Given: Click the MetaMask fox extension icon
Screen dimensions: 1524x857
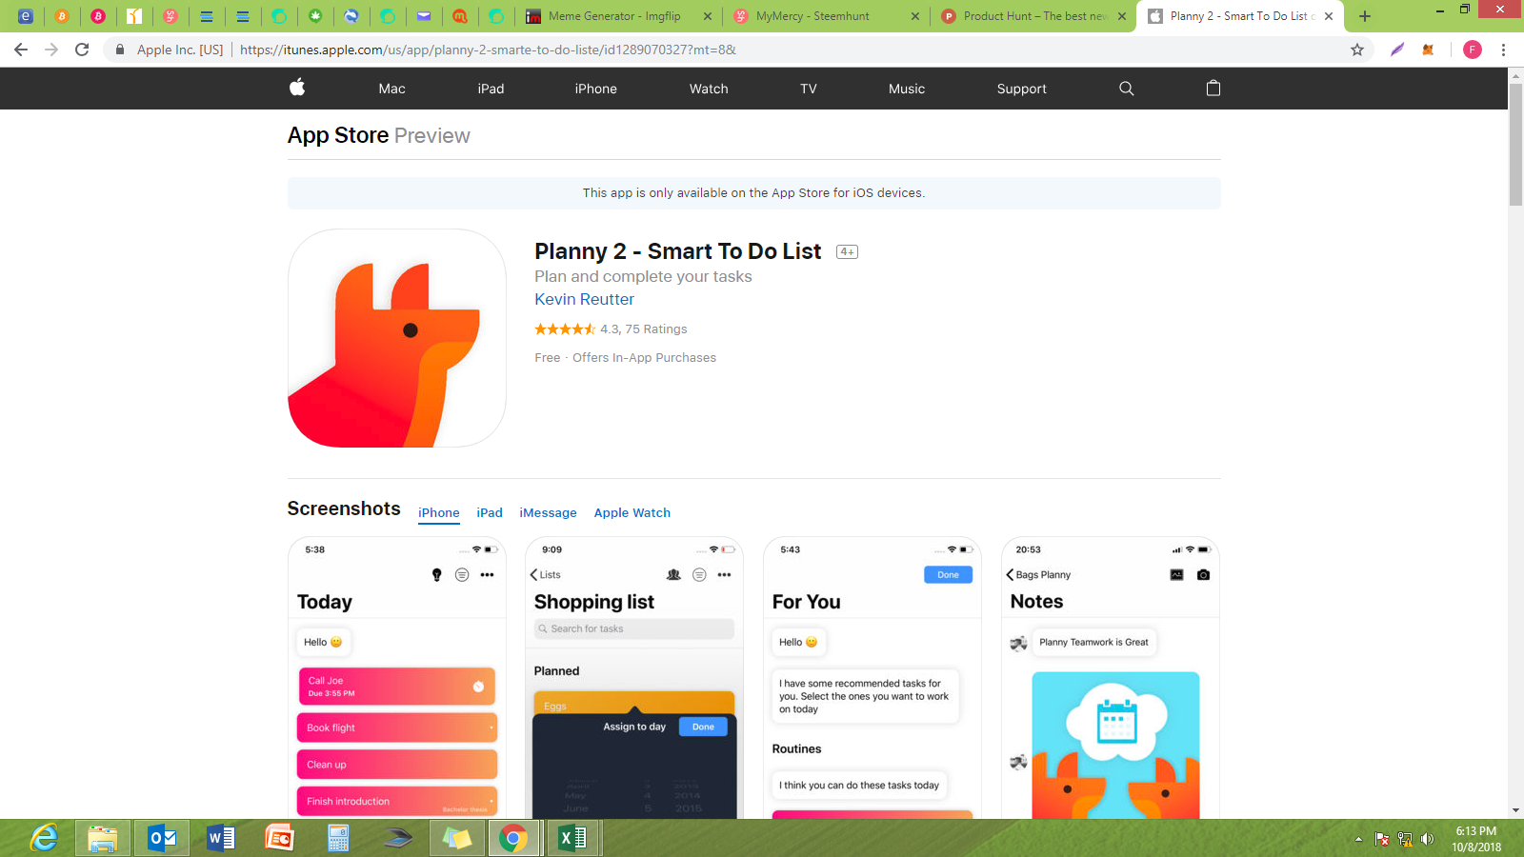Looking at the screenshot, I should 1428,50.
